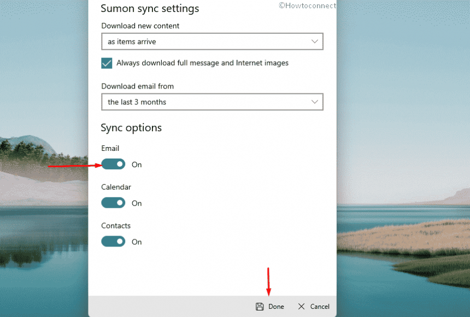470x317 pixels.
Task: Click the Howtoconnect watermark text
Action: pyautogui.click(x=307, y=5)
